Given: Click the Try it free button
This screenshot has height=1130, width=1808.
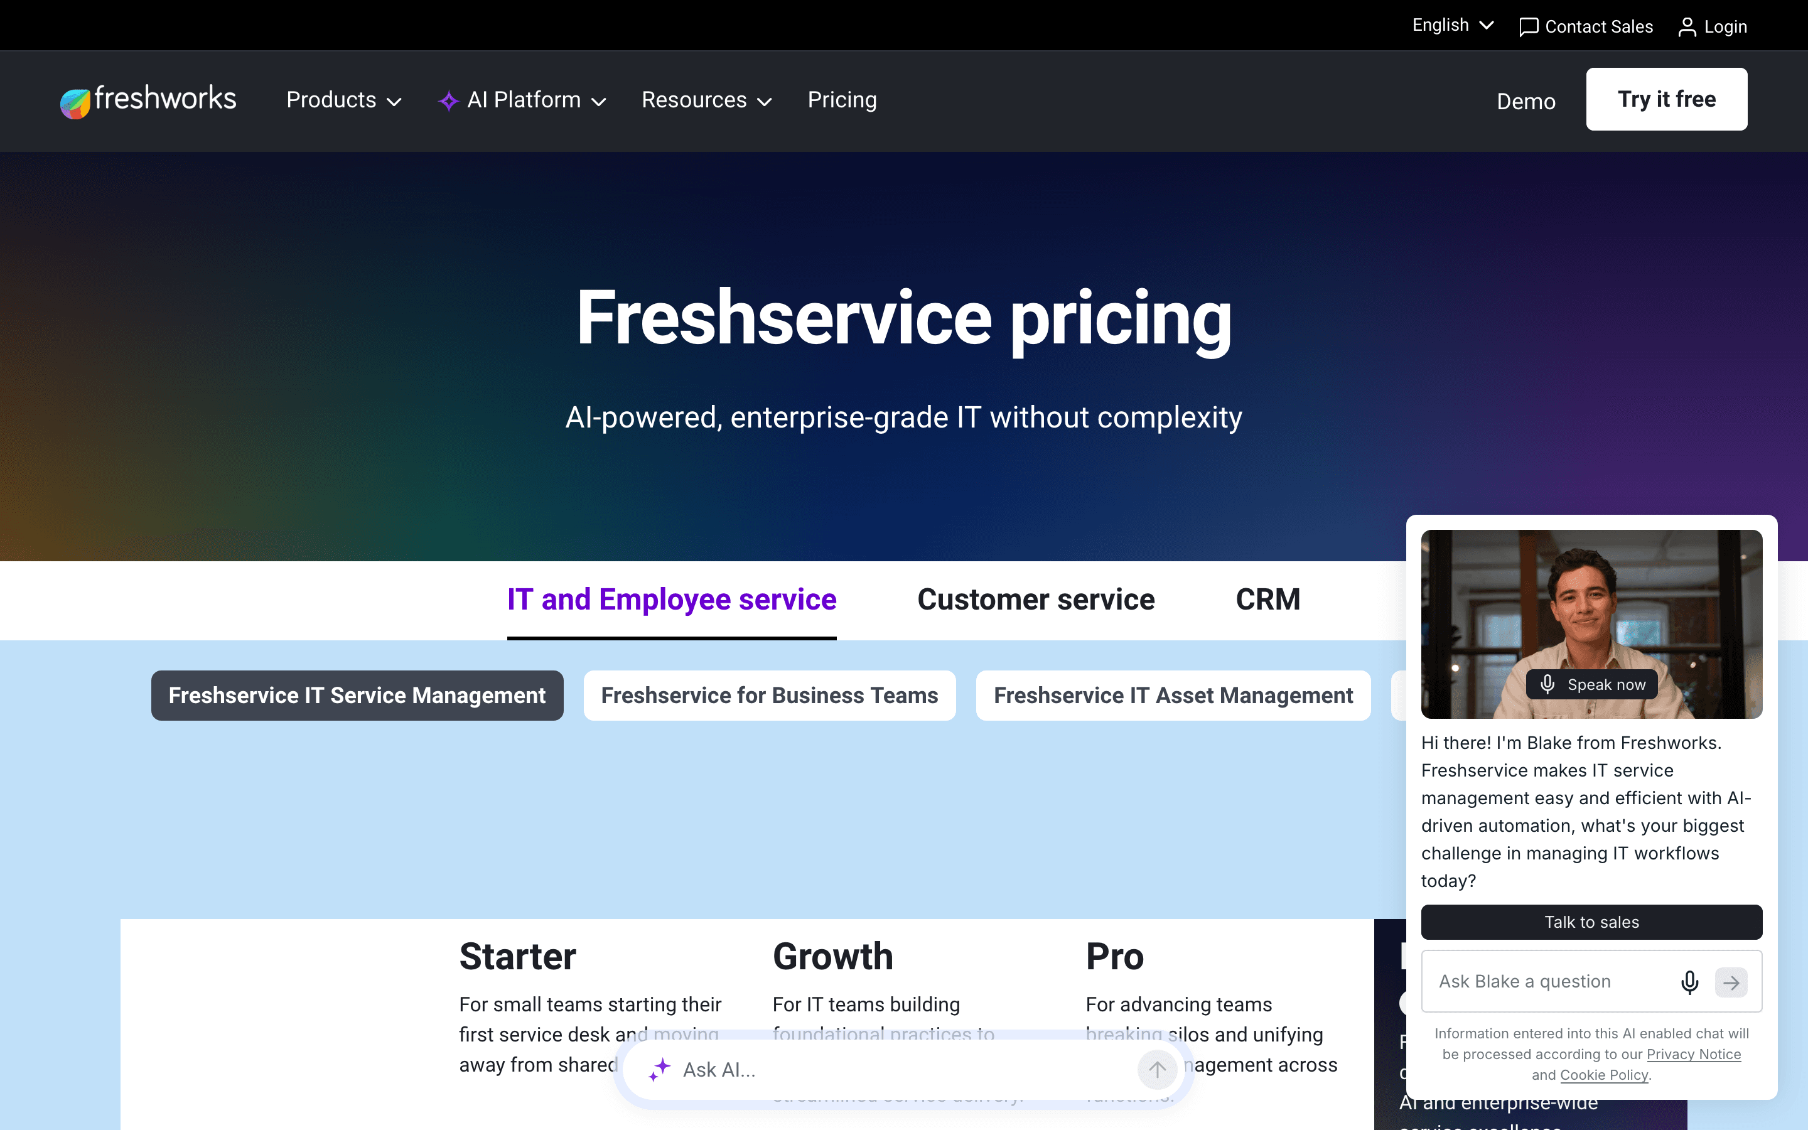Looking at the screenshot, I should (1666, 99).
